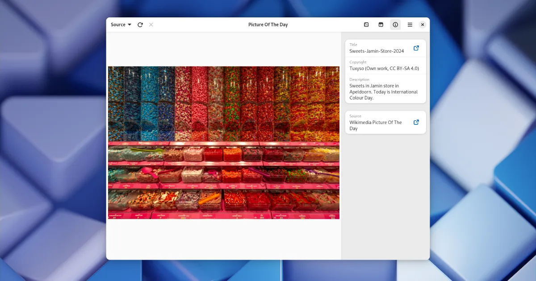
Task: Click the Wikimedia Picture Of The Day text
Action: pos(376,125)
